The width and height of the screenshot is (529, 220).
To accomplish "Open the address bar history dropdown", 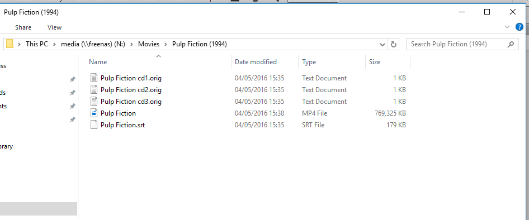I will pos(382,44).
